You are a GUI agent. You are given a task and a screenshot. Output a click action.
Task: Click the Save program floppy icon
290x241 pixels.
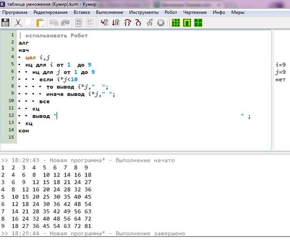point(5,23)
